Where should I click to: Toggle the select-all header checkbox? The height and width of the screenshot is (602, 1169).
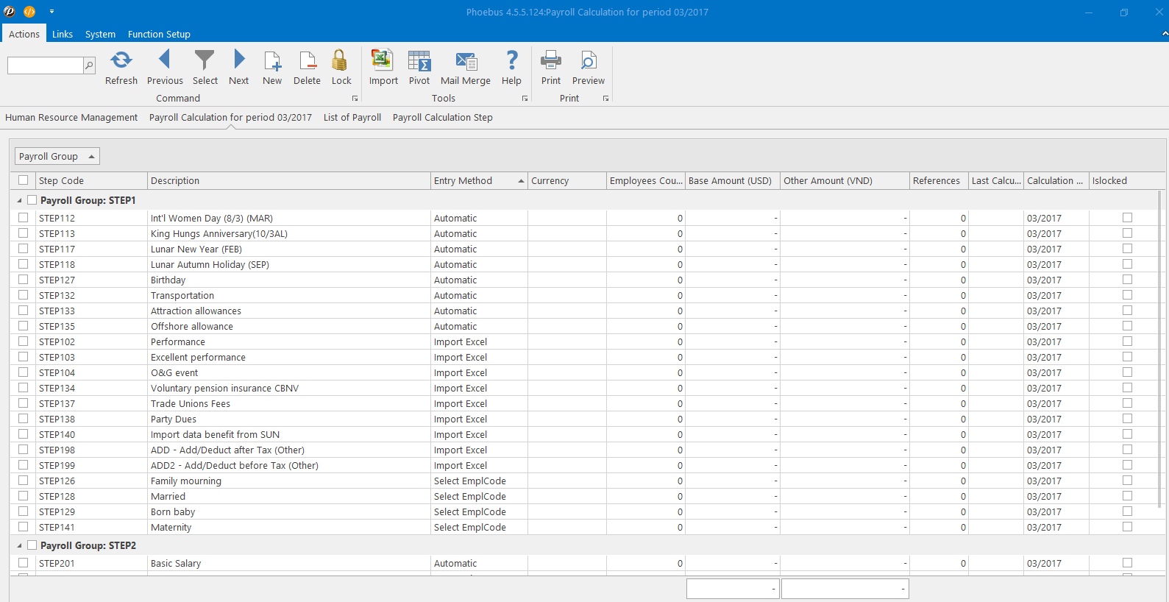coord(24,180)
